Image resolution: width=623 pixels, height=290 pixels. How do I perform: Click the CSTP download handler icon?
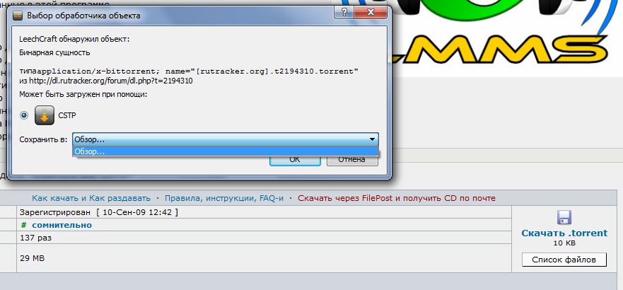[45, 114]
